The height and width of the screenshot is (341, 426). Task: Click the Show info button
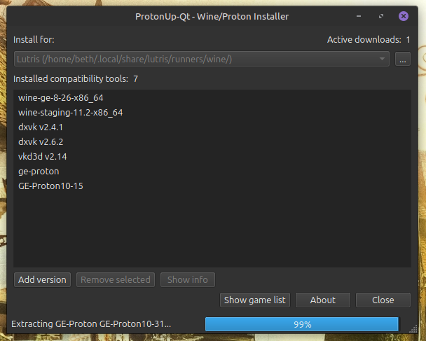188,279
